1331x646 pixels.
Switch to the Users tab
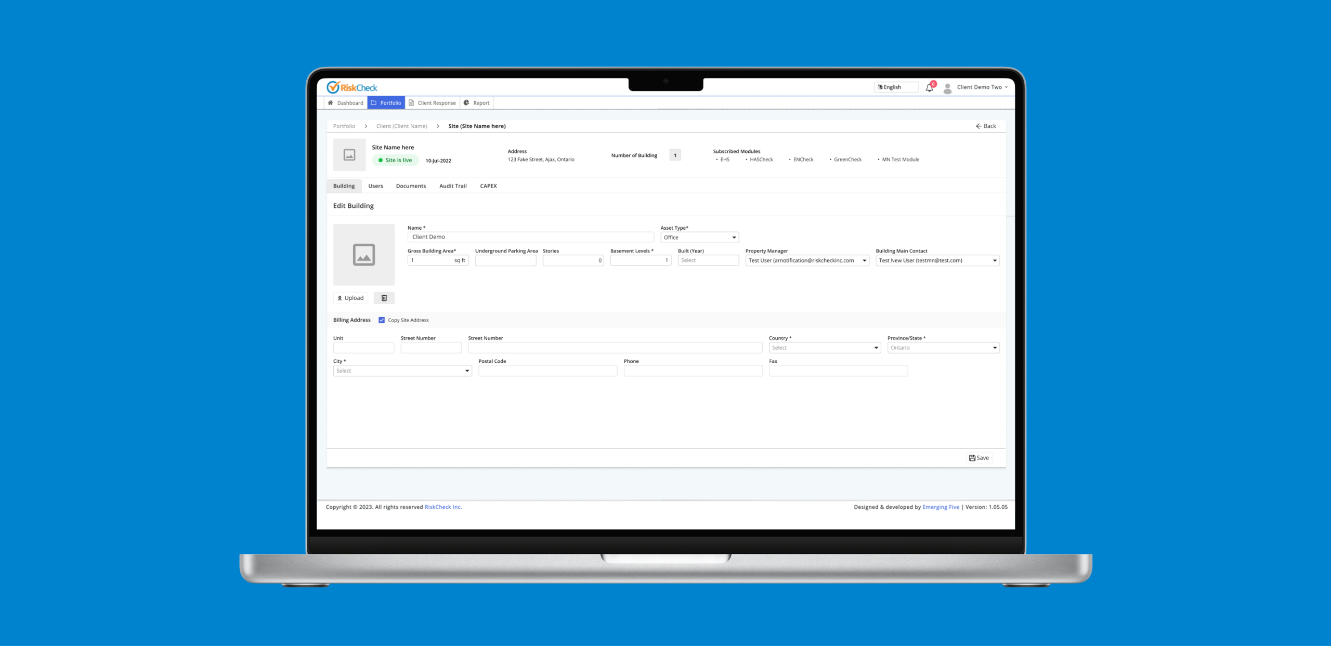point(375,186)
